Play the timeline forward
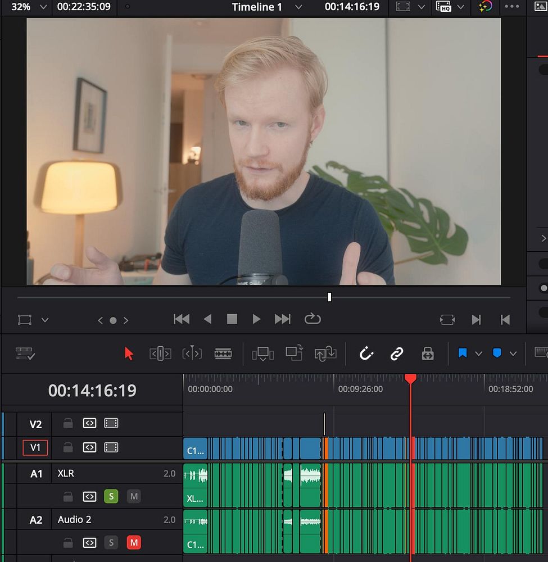This screenshot has width=548, height=562. 256,319
